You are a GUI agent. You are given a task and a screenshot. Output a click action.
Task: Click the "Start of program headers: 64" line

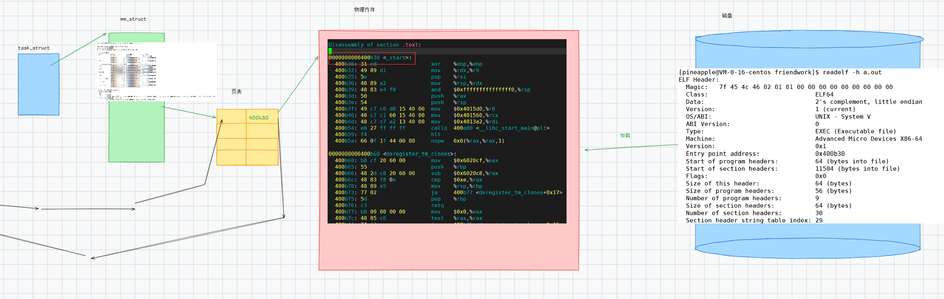[x=787, y=161]
